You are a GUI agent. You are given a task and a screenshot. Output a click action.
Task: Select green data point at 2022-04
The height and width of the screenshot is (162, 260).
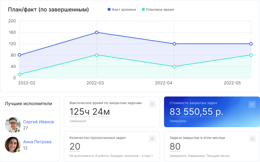pos(174,67)
